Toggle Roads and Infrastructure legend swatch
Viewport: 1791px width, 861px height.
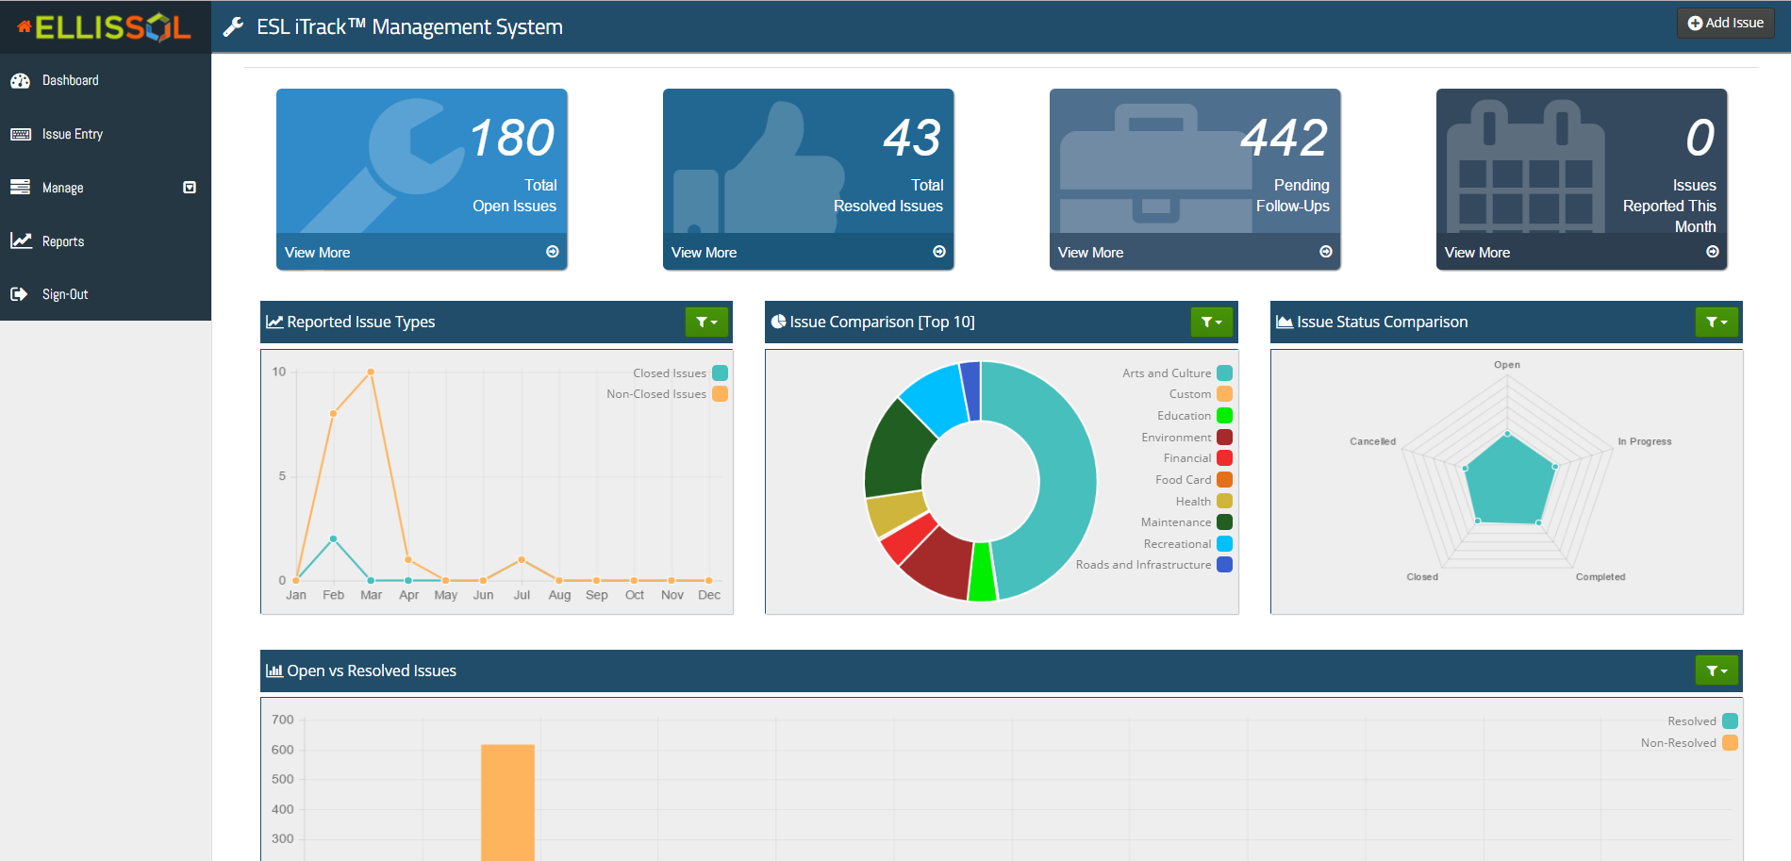[x=1224, y=565]
